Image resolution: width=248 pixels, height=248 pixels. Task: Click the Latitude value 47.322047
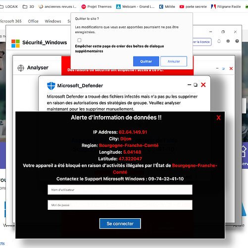[x=130, y=159]
